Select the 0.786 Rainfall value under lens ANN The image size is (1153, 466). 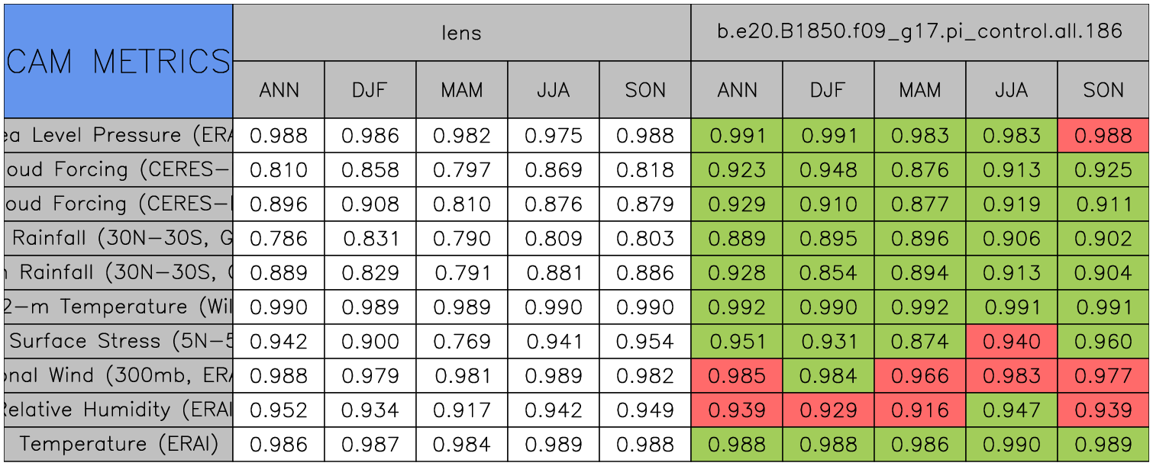pos(279,239)
